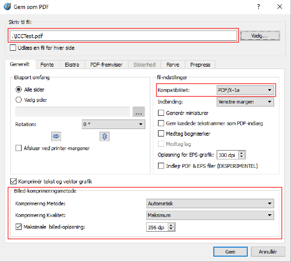Open the Rotation dropdown

pyautogui.click(x=113, y=124)
